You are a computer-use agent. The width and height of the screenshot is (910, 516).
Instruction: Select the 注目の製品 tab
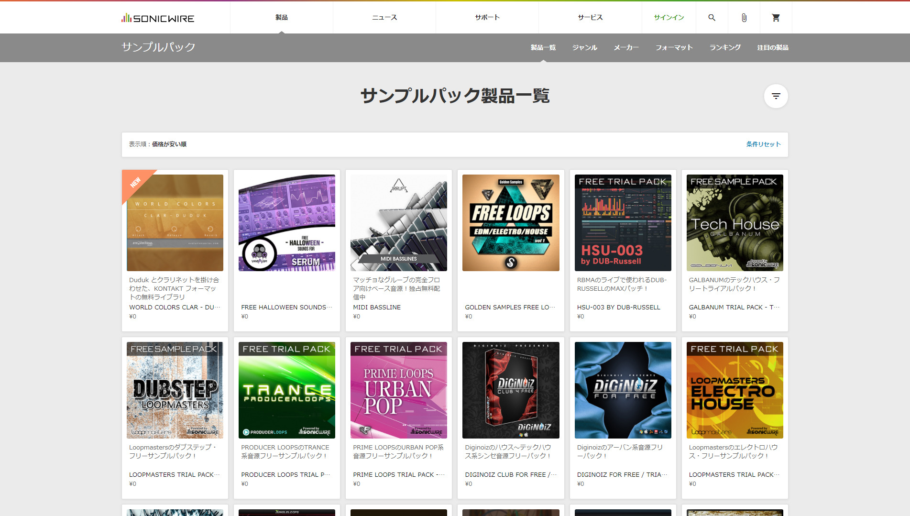[x=773, y=48]
